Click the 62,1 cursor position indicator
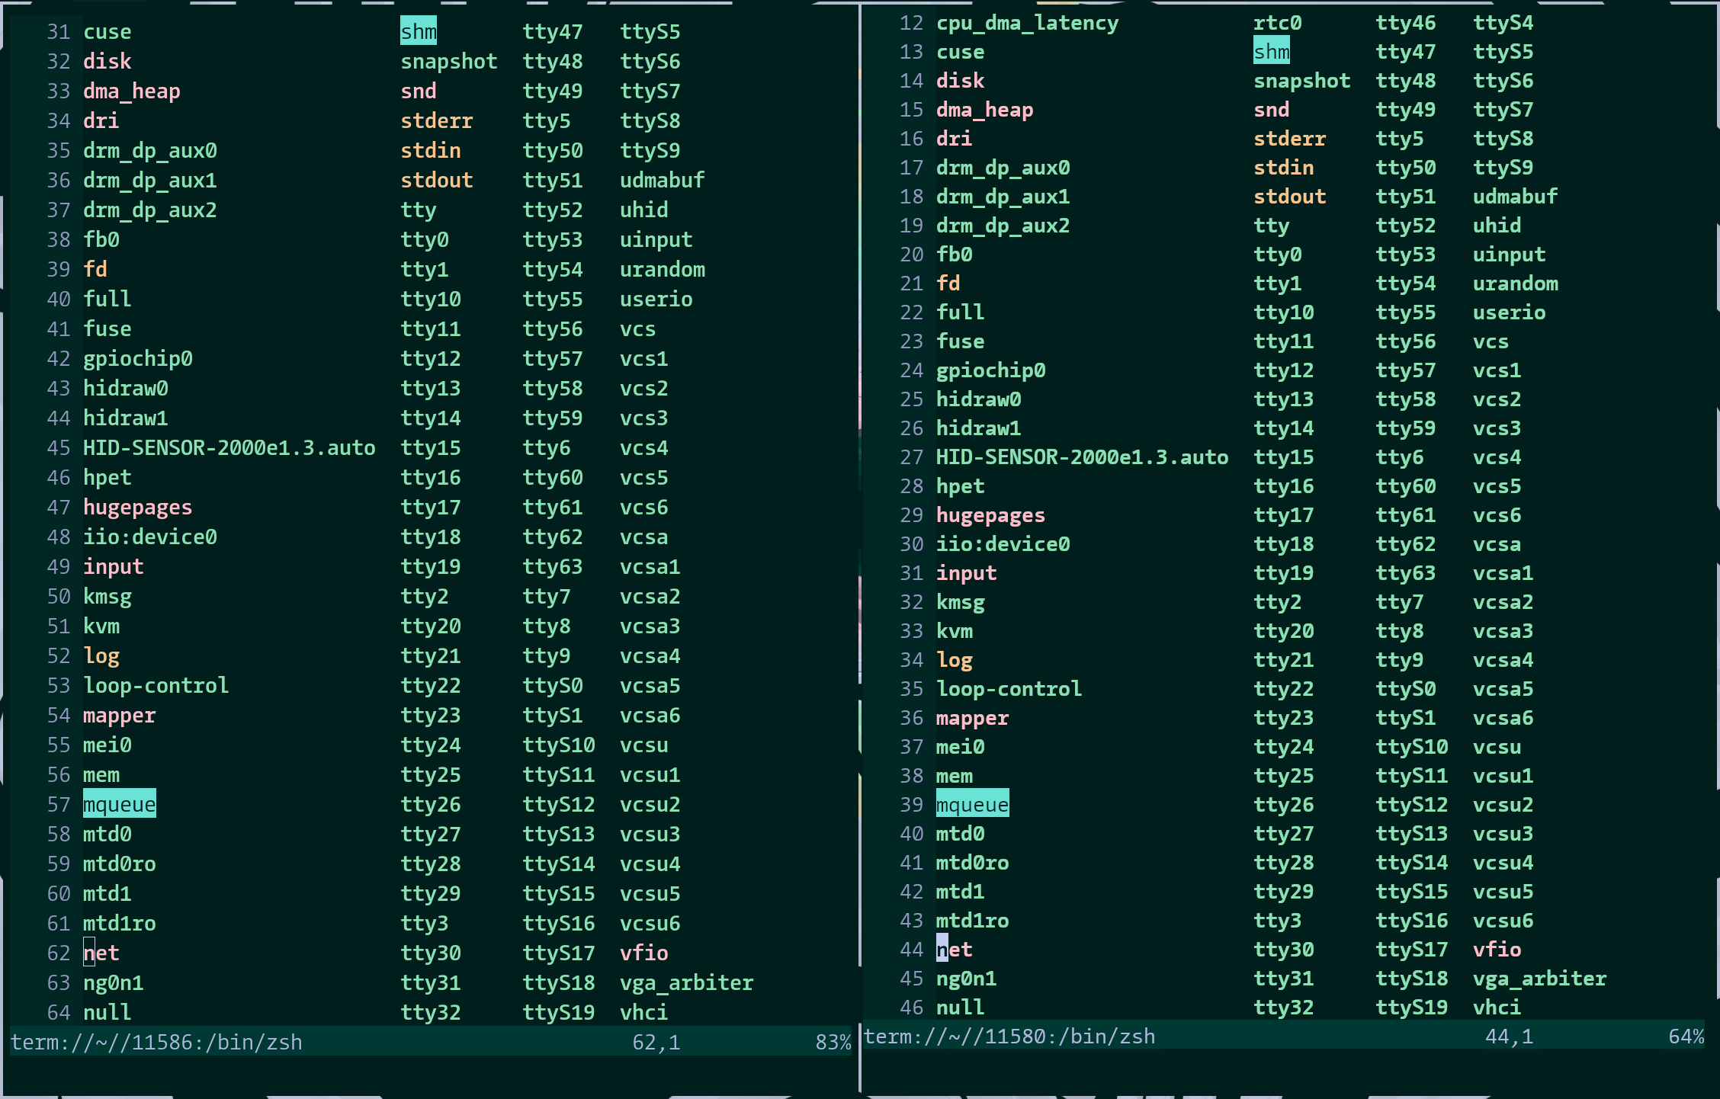 pyautogui.click(x=656, y=1042)
